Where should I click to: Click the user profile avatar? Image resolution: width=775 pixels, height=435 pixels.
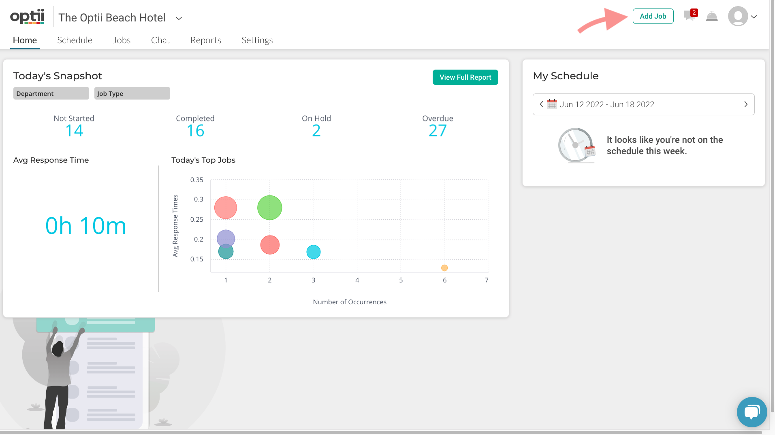[x=738, y=17]
